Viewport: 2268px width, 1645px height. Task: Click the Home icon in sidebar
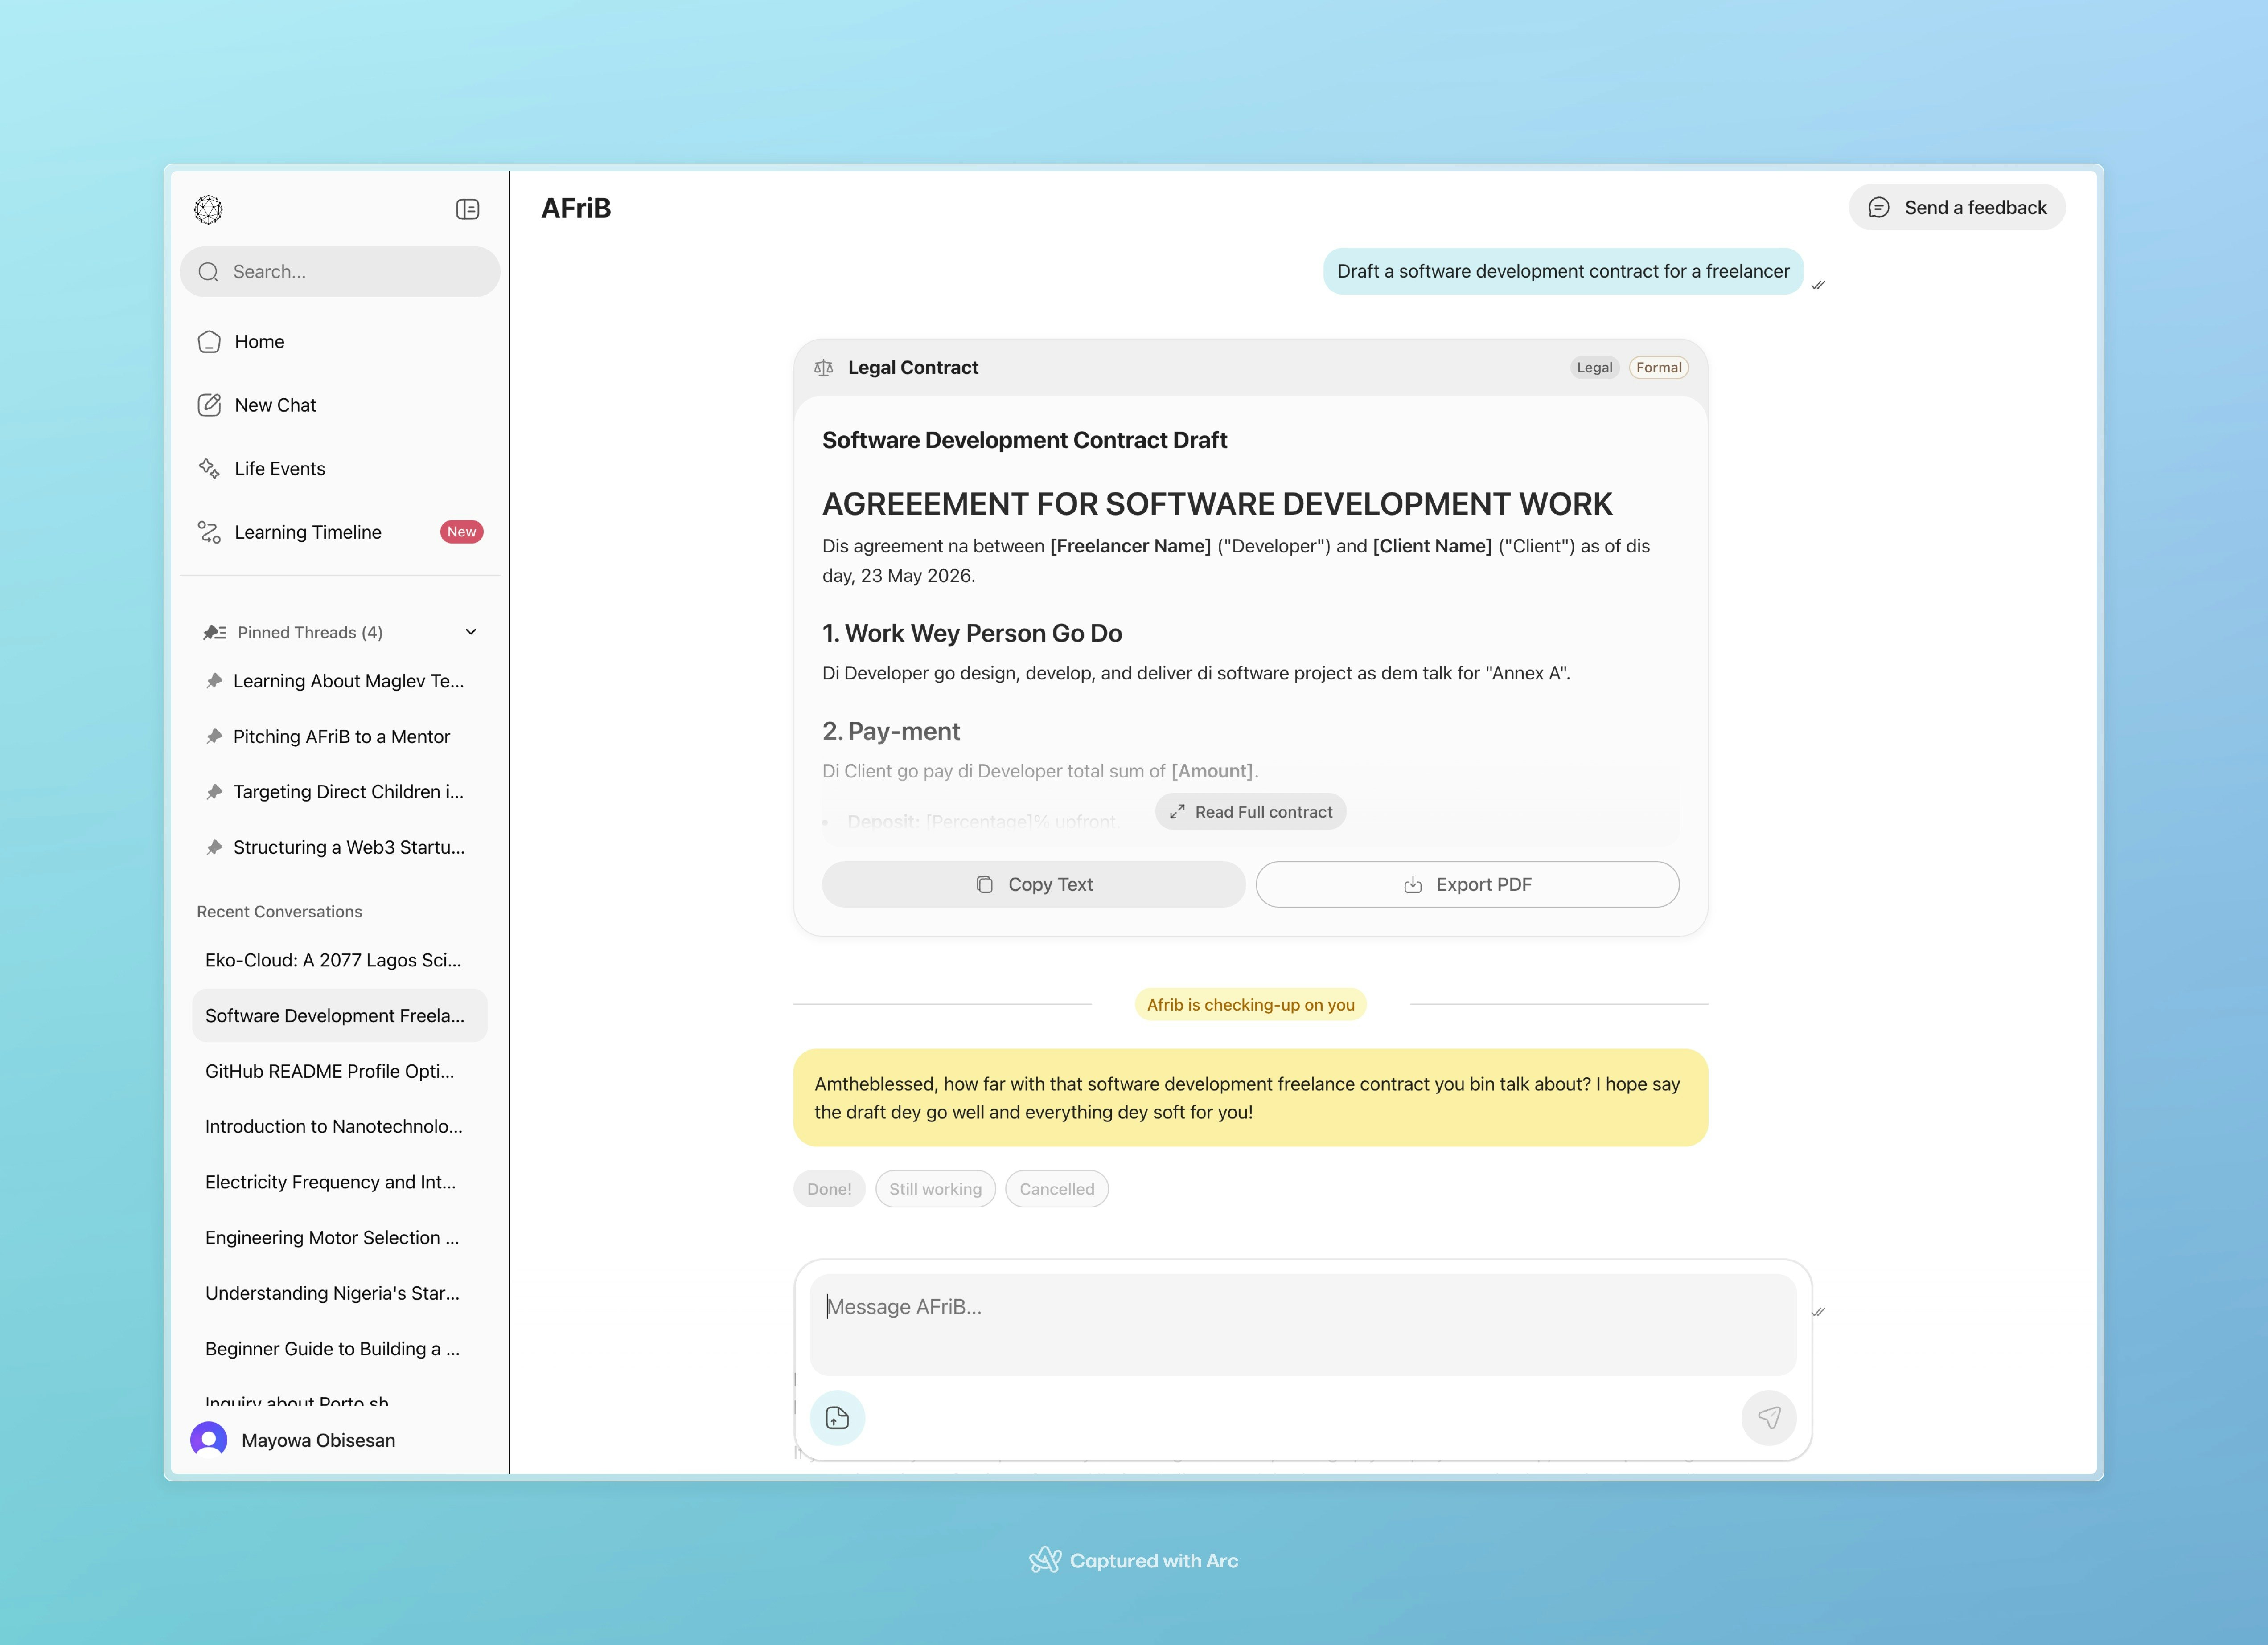point(209,342)
